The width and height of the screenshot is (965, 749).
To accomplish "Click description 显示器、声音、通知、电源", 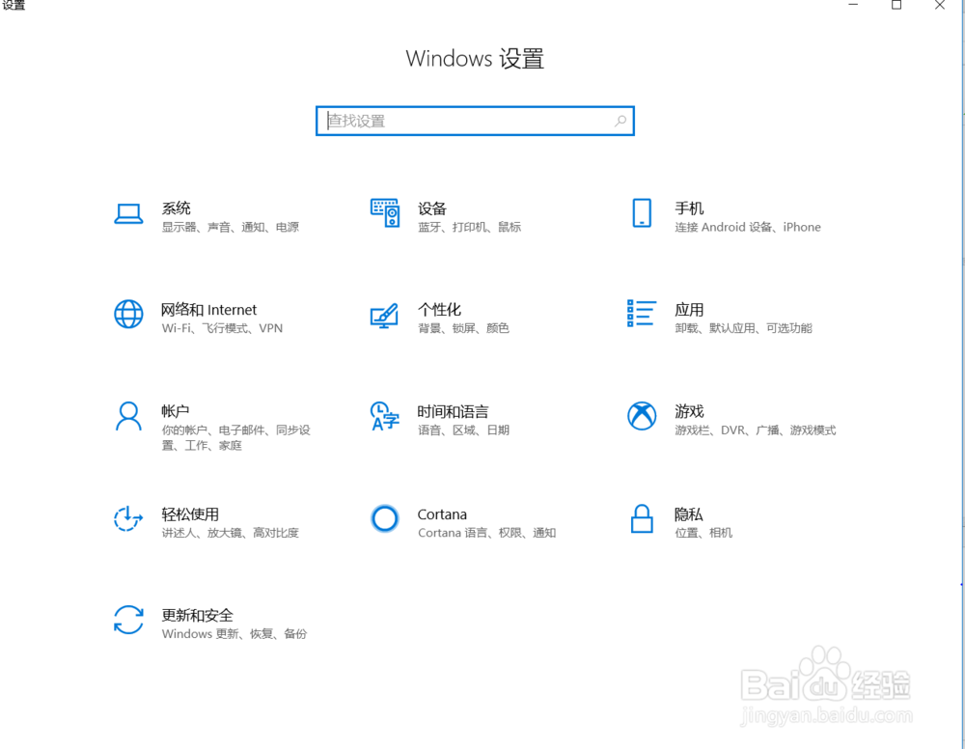I will 231,227.
